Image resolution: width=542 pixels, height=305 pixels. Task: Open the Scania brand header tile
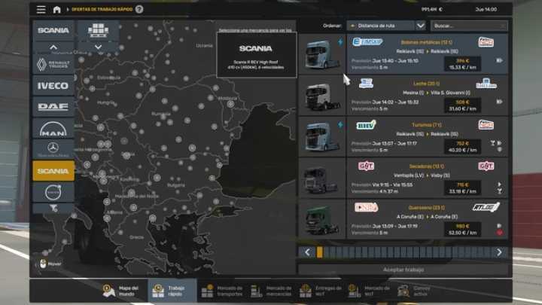[53, 30]
